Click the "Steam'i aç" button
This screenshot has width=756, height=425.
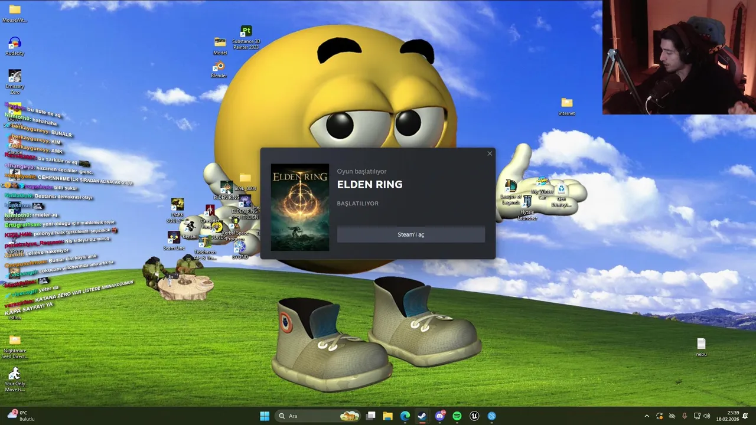pyautogui.click(x=410, y=234)
